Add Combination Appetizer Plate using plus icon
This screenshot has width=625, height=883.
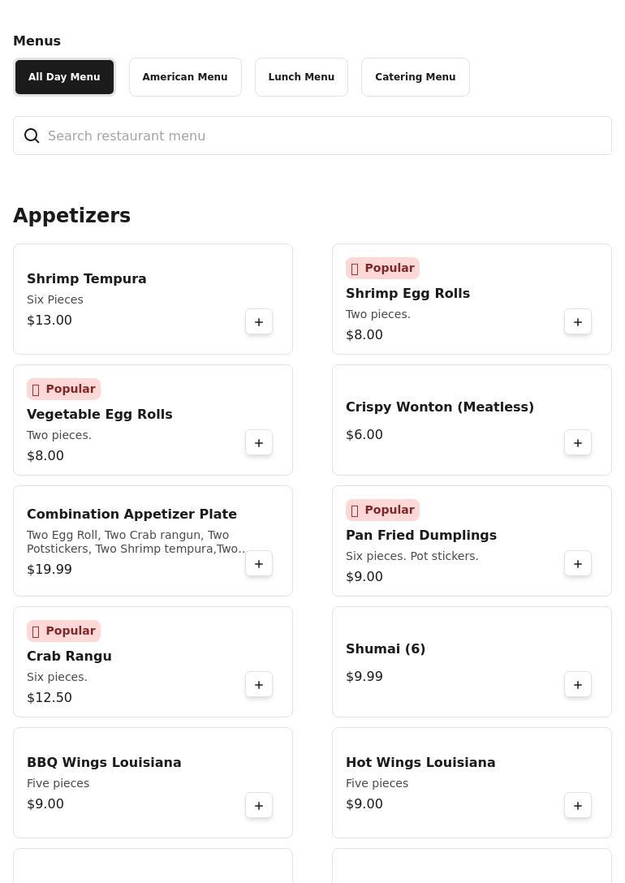(259, 564)
